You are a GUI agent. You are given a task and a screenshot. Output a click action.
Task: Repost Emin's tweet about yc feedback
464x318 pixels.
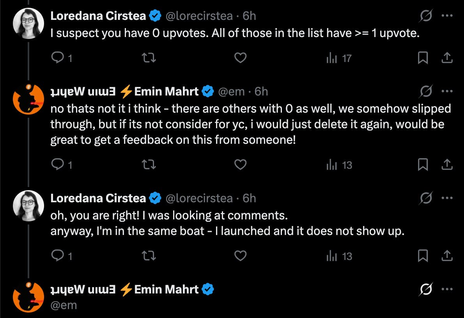coord(149,165)
